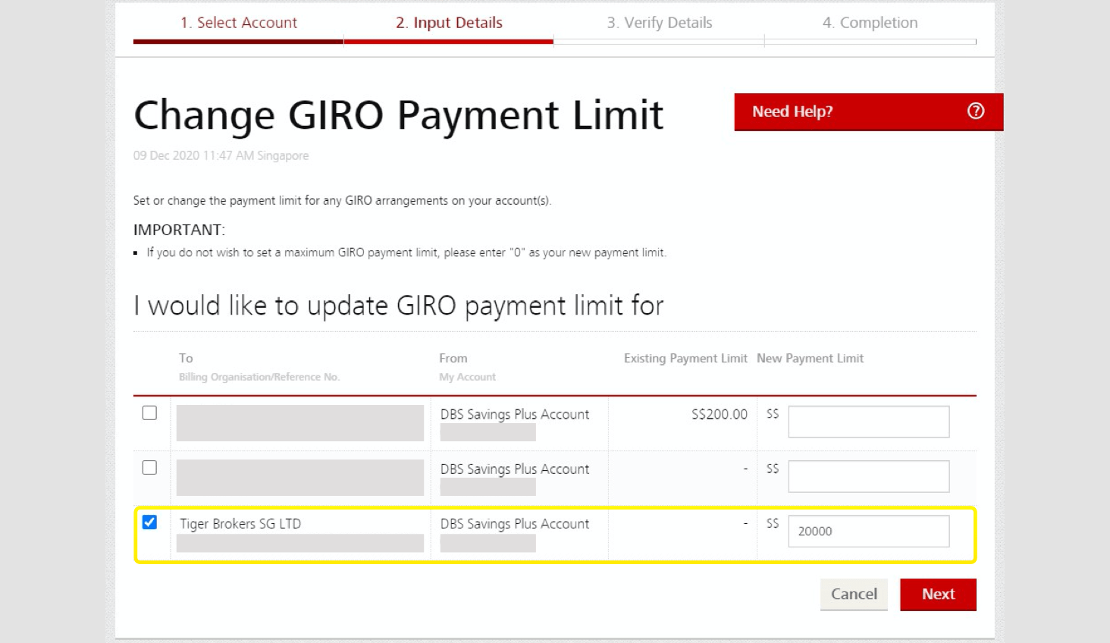
Task: Open the Need Help? panel
Action: pos(869,111)
